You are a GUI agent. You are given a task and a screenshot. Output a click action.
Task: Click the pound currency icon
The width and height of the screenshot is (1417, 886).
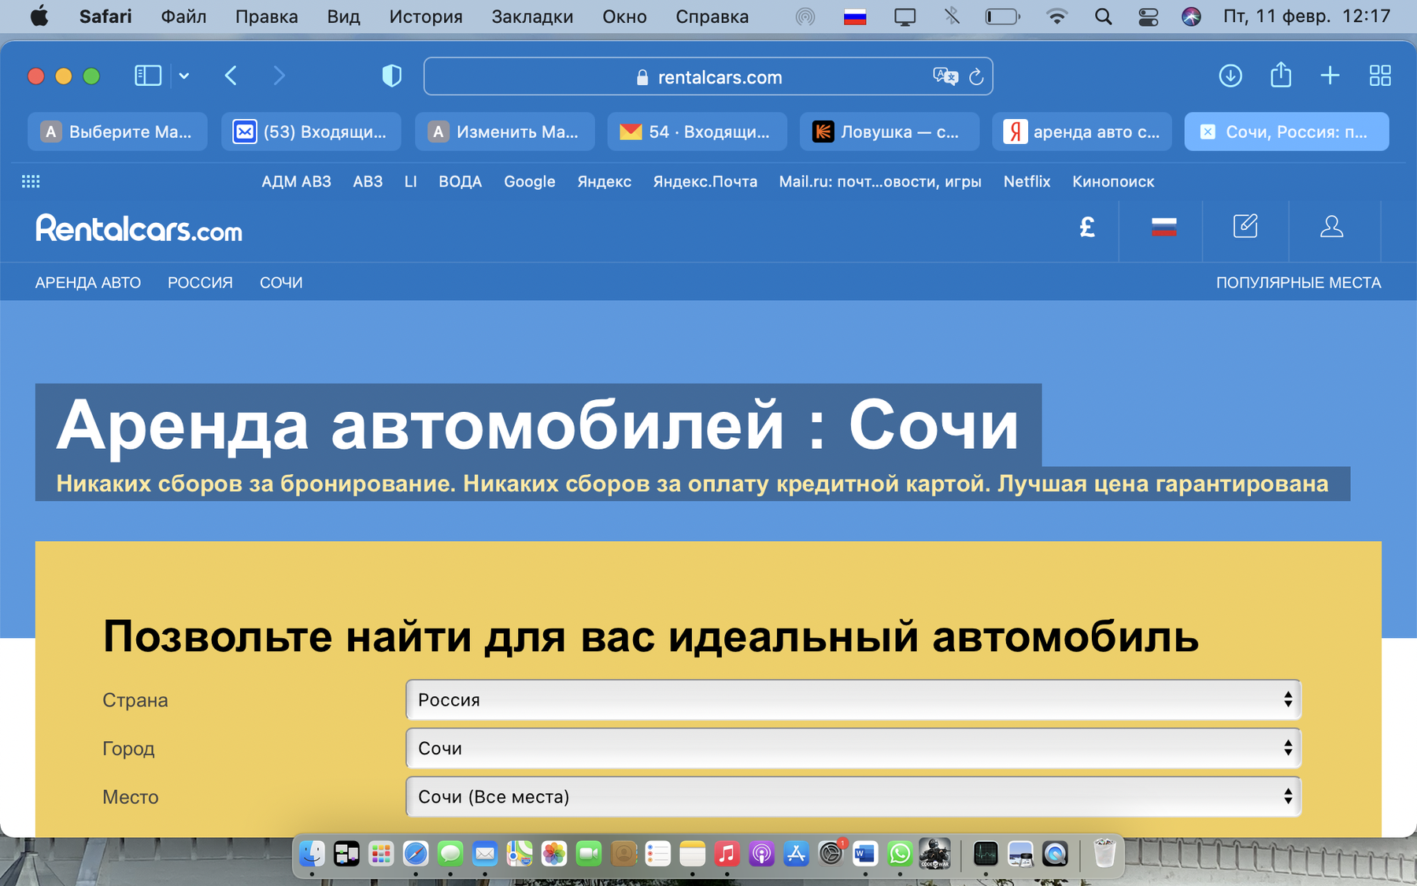[1087, 228]
